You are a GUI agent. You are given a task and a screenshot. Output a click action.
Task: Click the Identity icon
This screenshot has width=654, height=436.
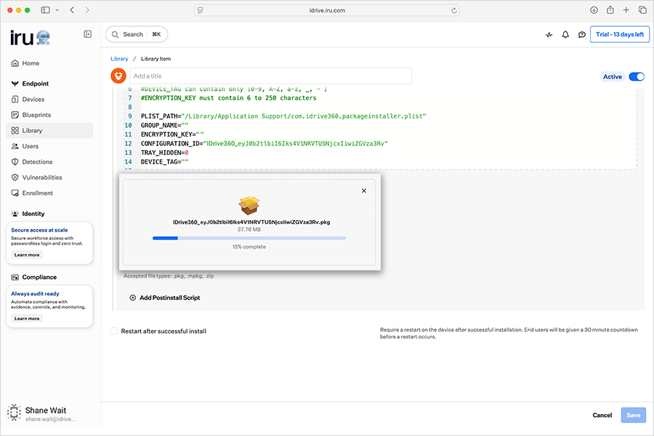tap(15, 214)
